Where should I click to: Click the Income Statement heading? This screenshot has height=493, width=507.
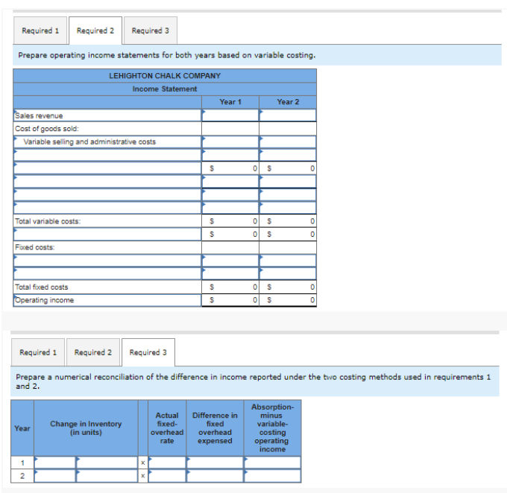point(165,89)
